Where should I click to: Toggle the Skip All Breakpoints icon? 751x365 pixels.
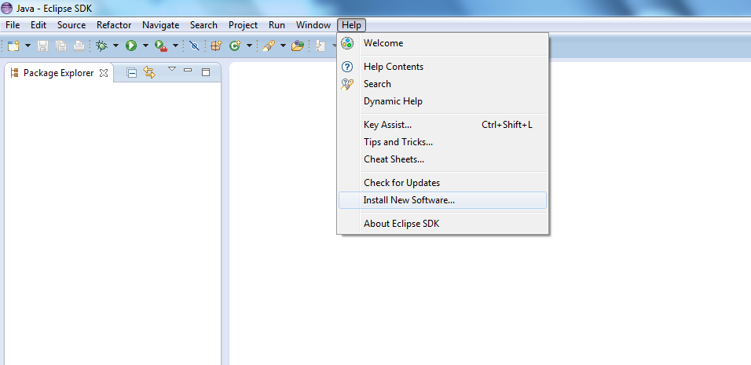(x=194, y=46)
